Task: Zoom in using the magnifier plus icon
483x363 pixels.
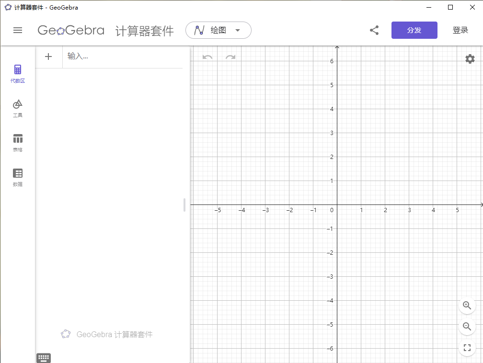Action: point(467,306)
